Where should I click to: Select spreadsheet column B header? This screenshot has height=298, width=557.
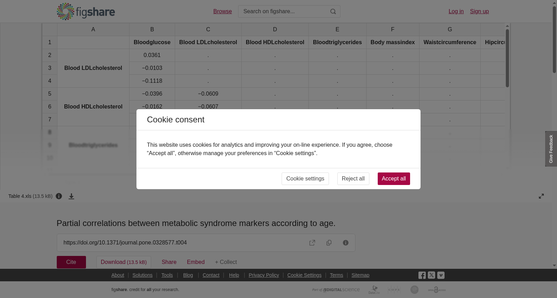point(152,30)
